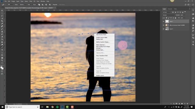Hide Layer 1 with its eye icon

[x=164, y=21]
